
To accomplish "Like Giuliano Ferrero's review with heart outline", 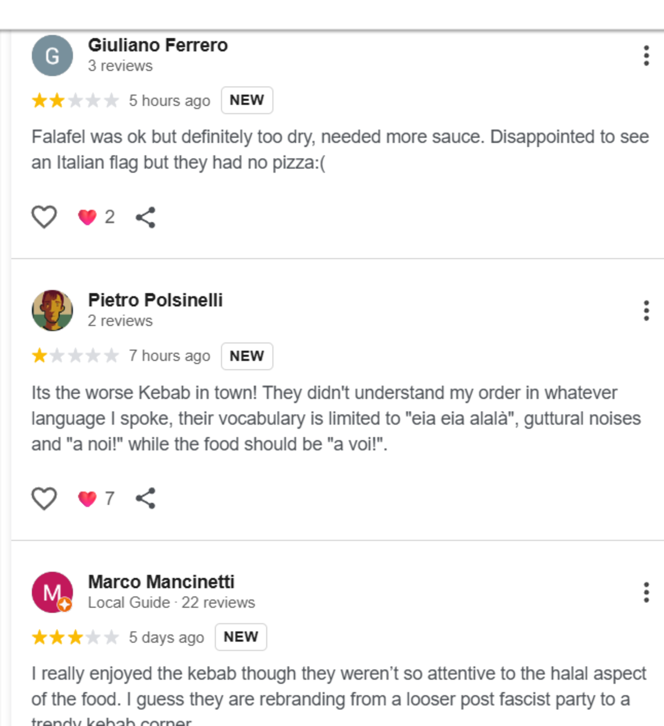I will pos(44,217).
